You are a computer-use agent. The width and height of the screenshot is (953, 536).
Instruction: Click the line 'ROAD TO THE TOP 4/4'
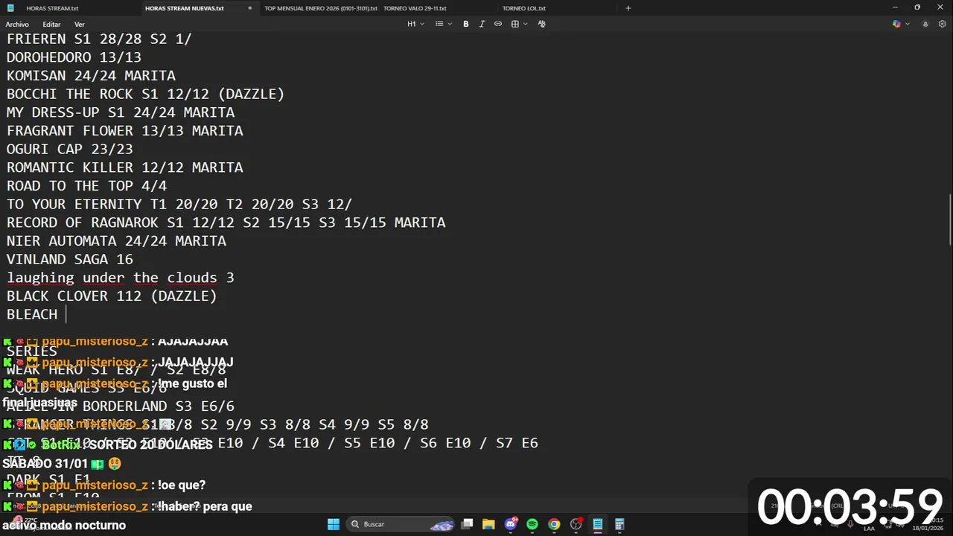(86, 185)
